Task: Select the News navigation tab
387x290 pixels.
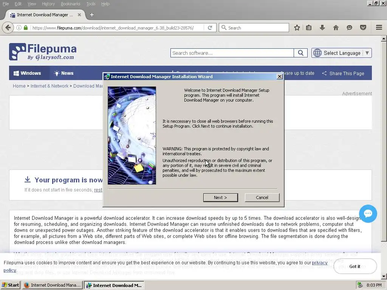Action: pos(64,73)
